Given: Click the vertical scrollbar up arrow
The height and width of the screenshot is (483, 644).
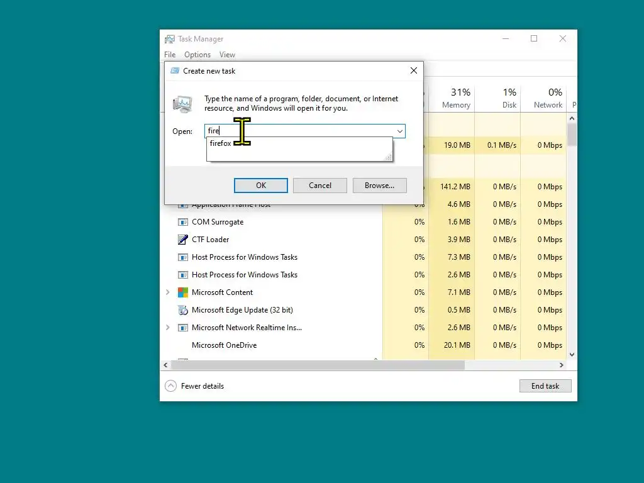Looking at the screenshot, I should [572, 118].
